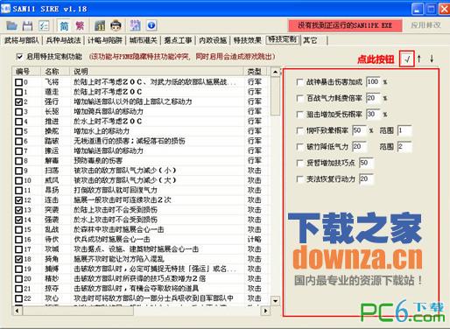
Task: Click the character face toolbar icon
Action: (x=116, y=25)
